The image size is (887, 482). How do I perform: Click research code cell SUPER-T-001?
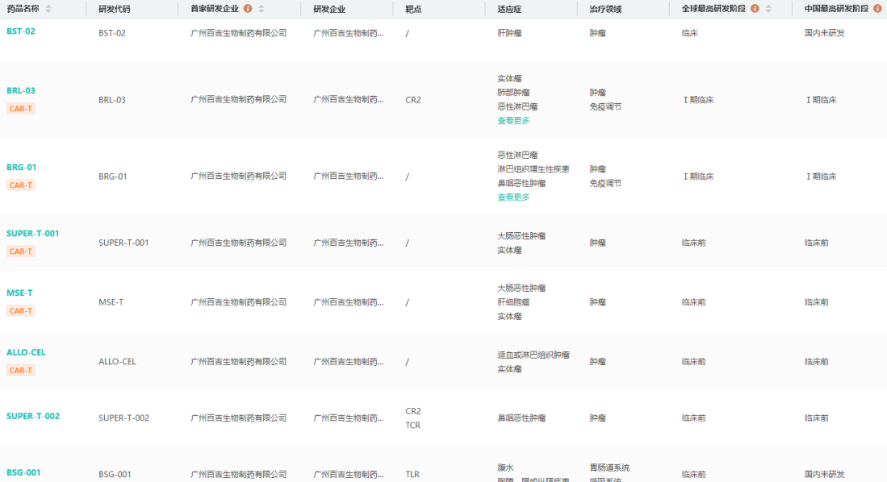(123, 243)
